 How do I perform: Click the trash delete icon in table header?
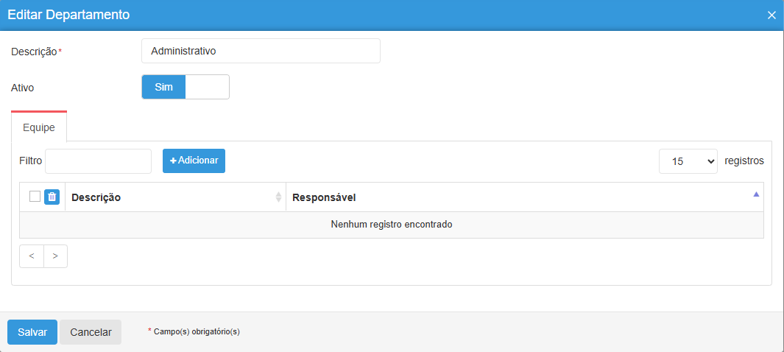[x=52, y=197]
